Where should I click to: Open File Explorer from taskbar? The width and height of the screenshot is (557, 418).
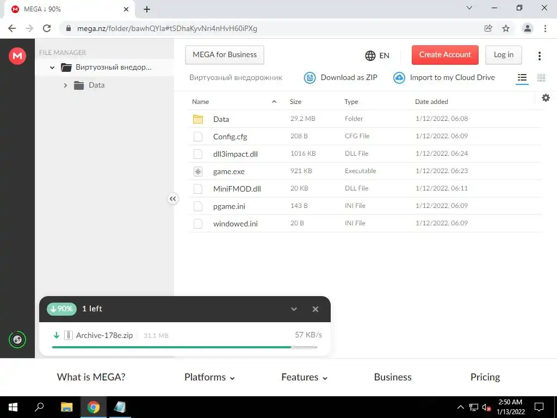click(x=66, y=407)
